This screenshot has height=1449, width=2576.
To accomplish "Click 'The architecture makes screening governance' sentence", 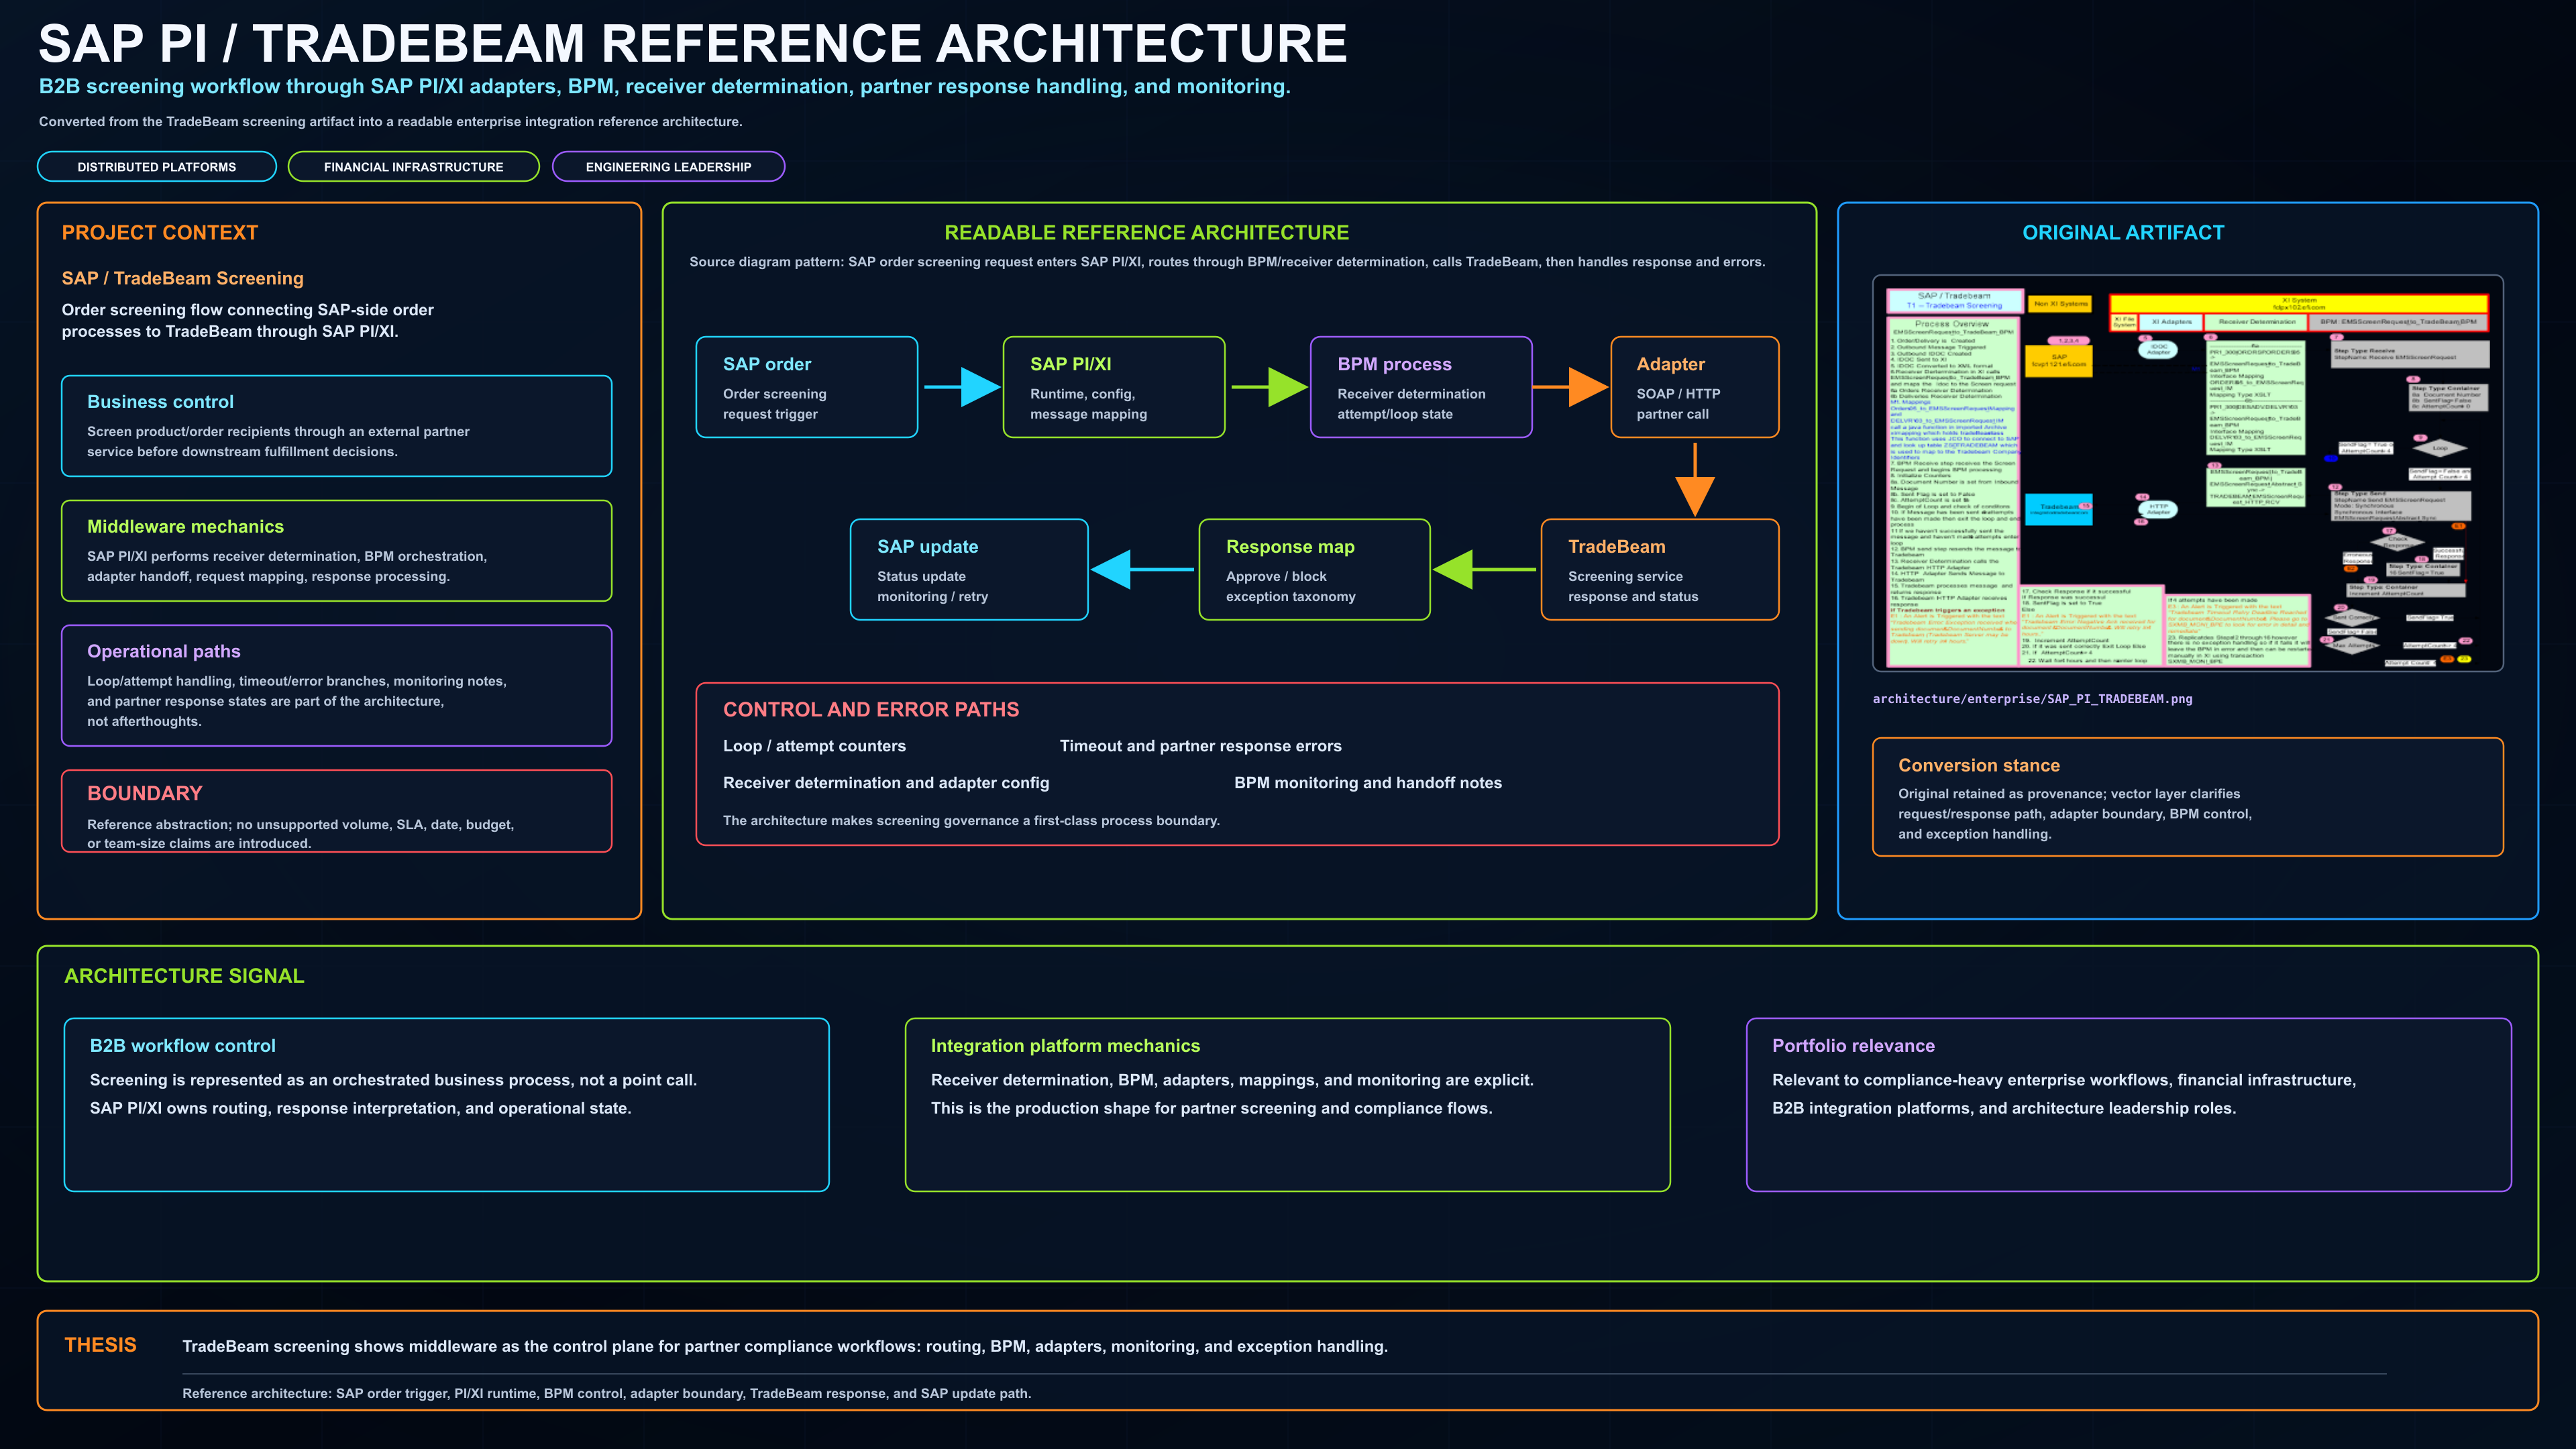I will coord(971,821).
